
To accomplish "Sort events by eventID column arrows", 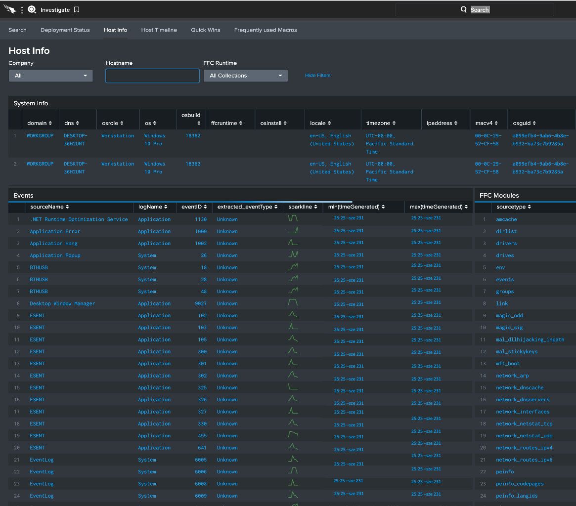I will [x=205, y=207].
